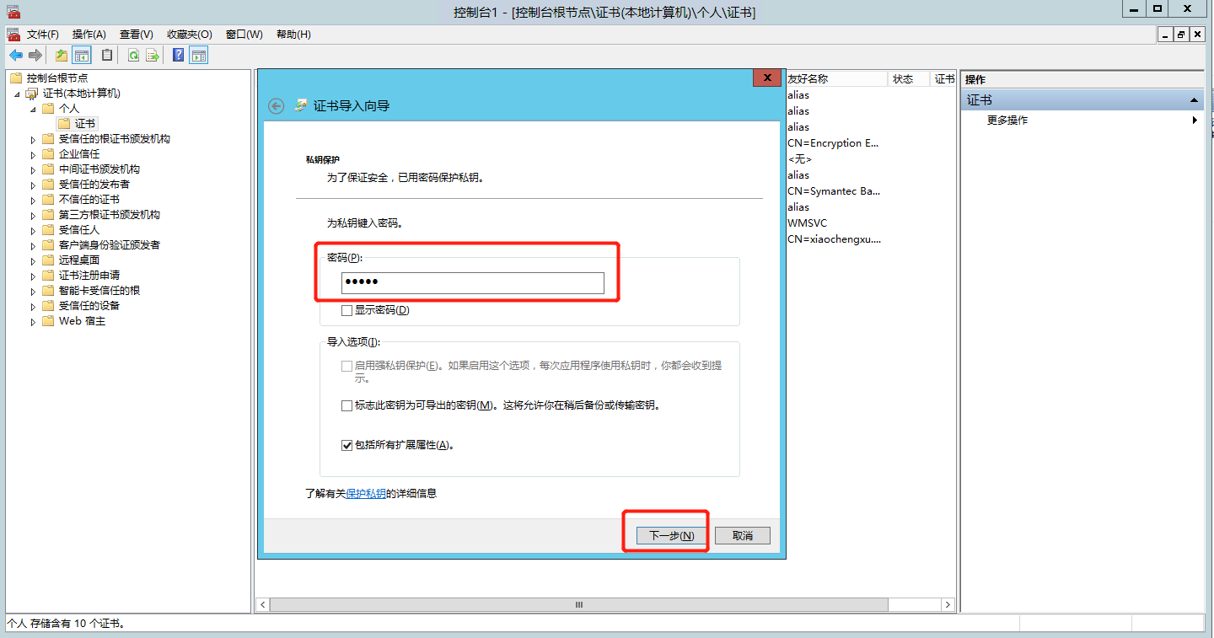Viewport: 1214px width, 638px height.
Task: Sort the list by the 友好名称 column header
Action: click(836, 78)
